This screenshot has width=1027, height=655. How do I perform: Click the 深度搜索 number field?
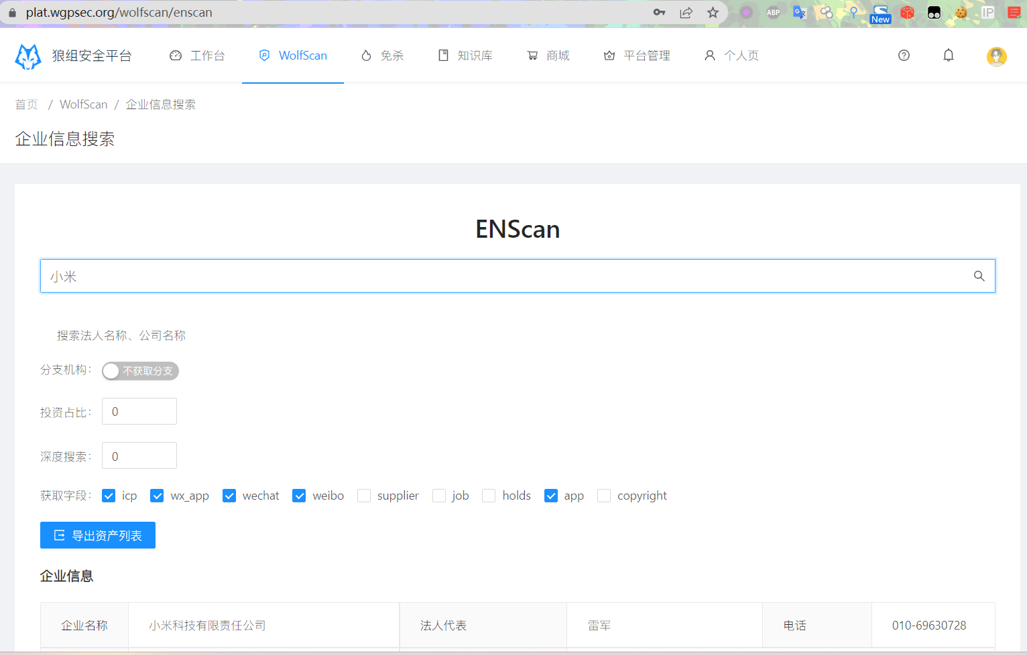coord(139,455)
